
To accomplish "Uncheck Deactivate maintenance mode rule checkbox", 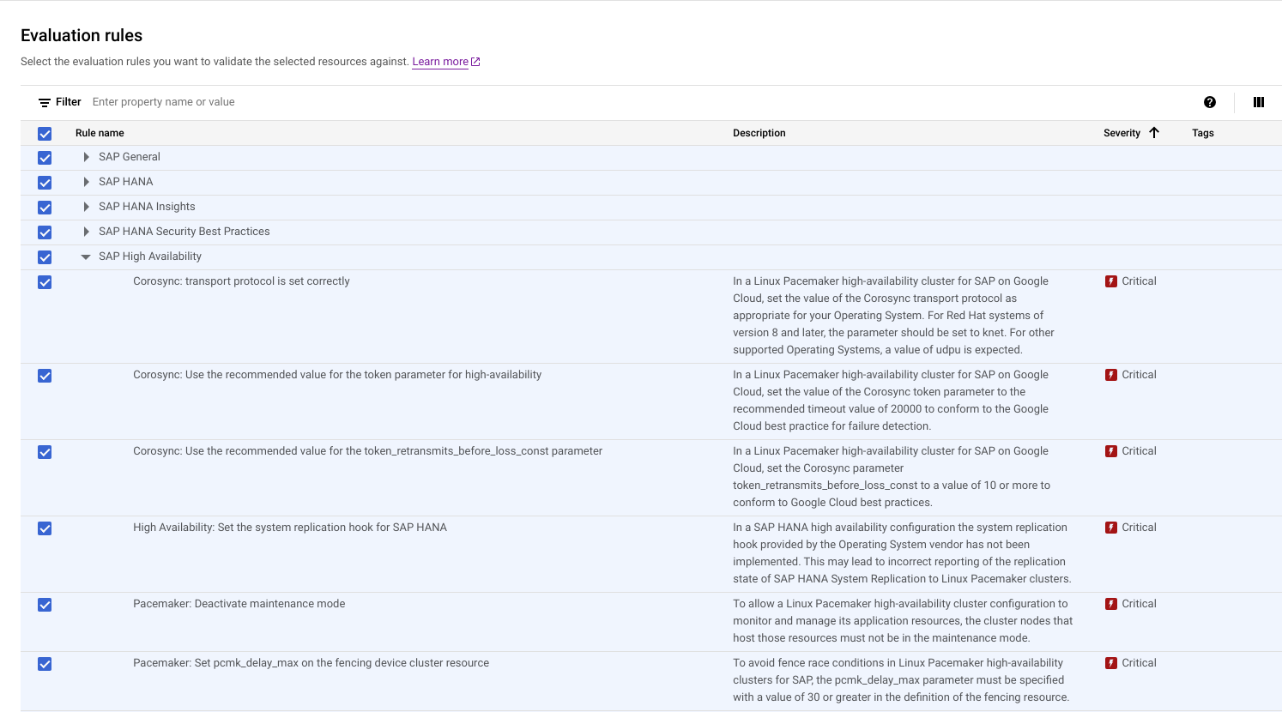I will (x=45, y=605).
